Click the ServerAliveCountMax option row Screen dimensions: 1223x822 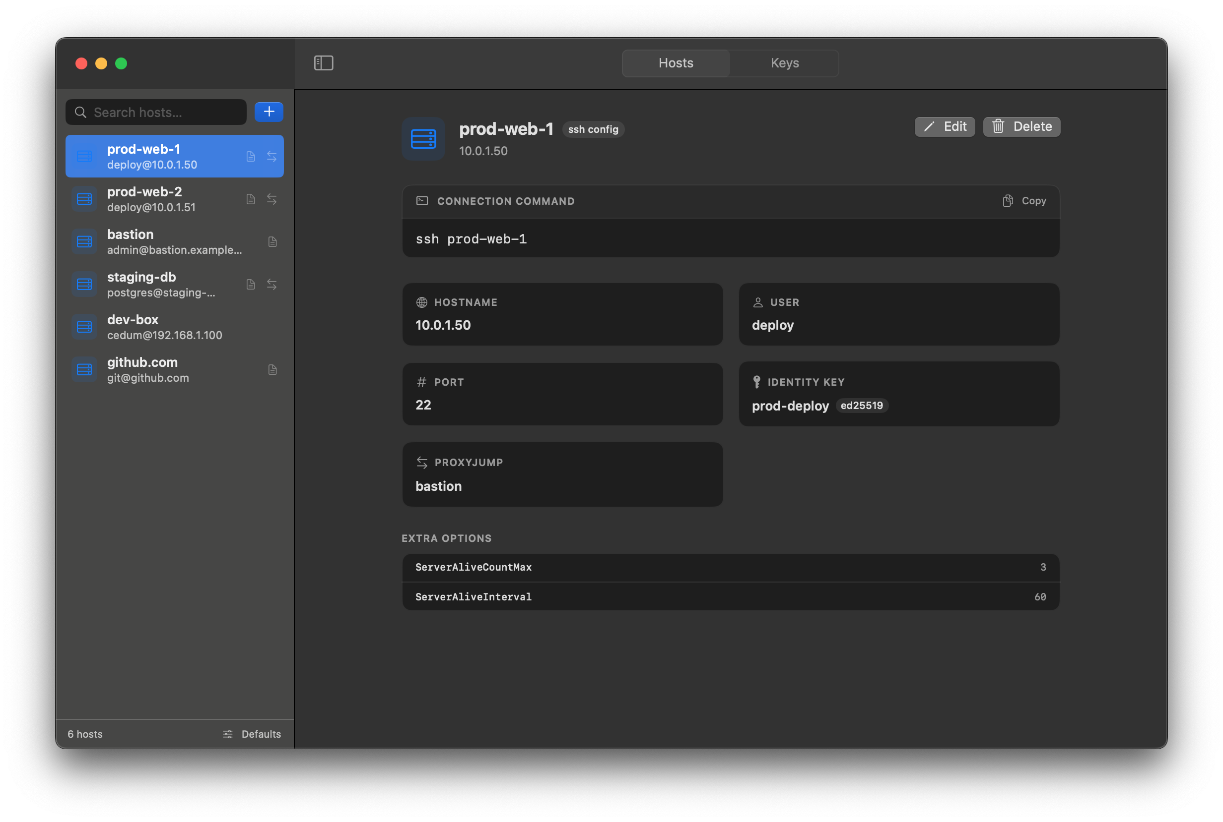(x=731, y=567)
